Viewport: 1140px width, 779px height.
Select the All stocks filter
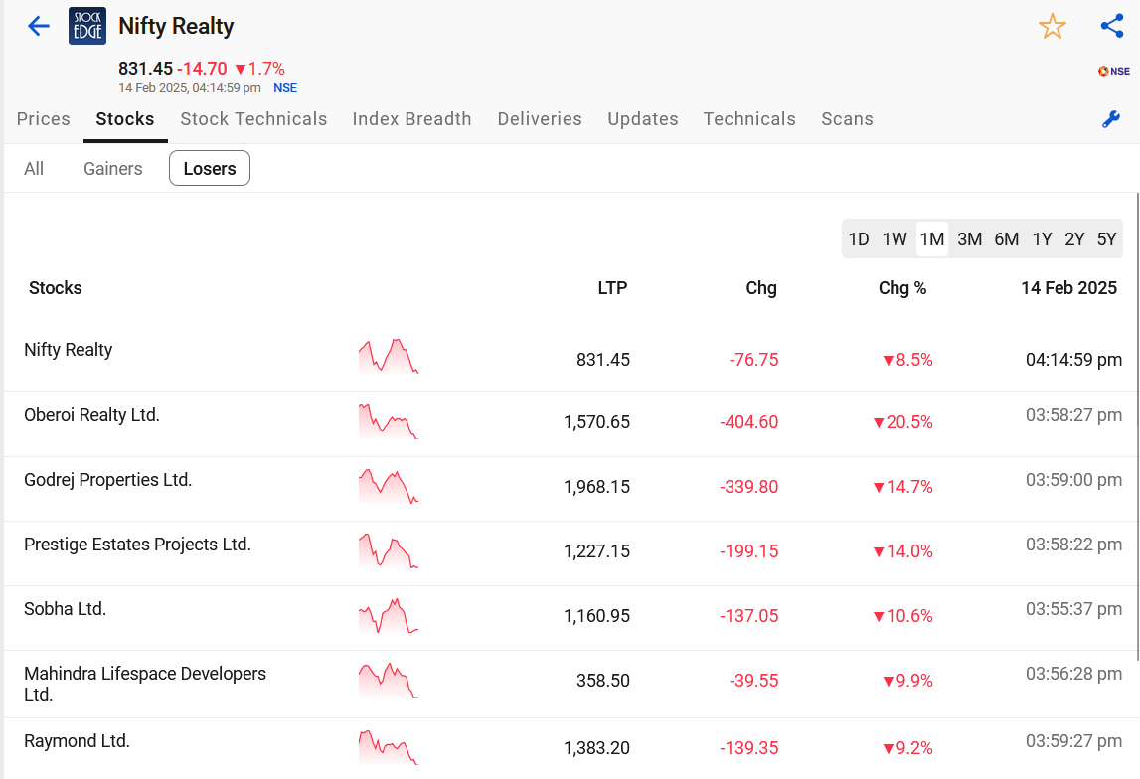34,169
